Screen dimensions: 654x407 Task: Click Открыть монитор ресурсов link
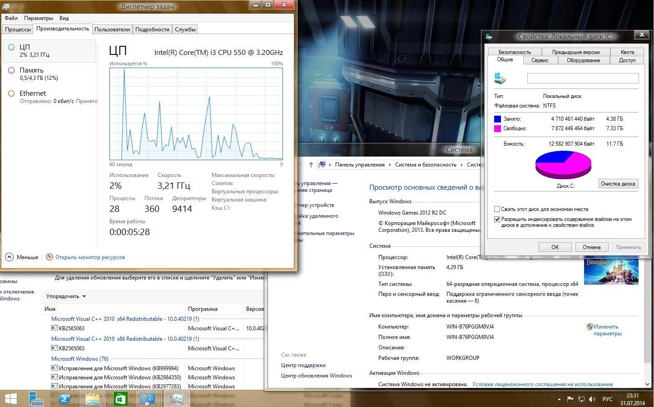click(x=90, y=257)
